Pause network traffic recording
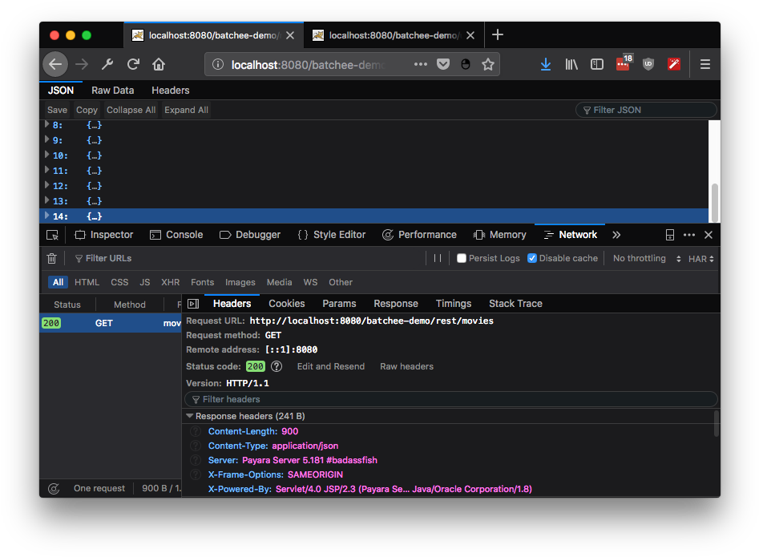 pyautogui.click(x=436, y=257)
